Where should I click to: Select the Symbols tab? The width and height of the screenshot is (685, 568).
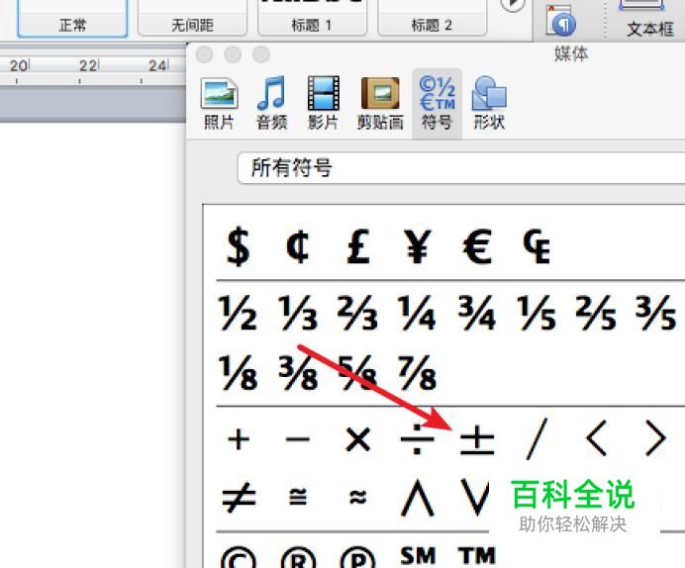[437, 104]
